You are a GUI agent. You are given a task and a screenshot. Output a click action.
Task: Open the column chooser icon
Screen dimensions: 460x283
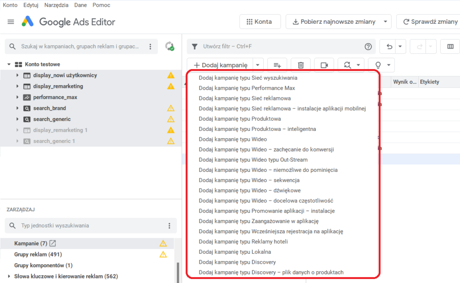coord(450,46)
